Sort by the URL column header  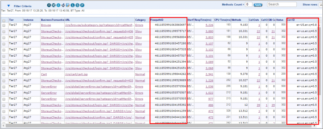[x=100, y=20]
